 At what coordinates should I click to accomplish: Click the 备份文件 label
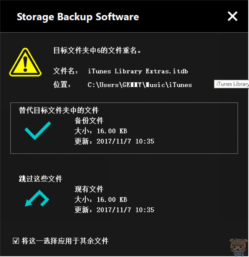(89, 121)
